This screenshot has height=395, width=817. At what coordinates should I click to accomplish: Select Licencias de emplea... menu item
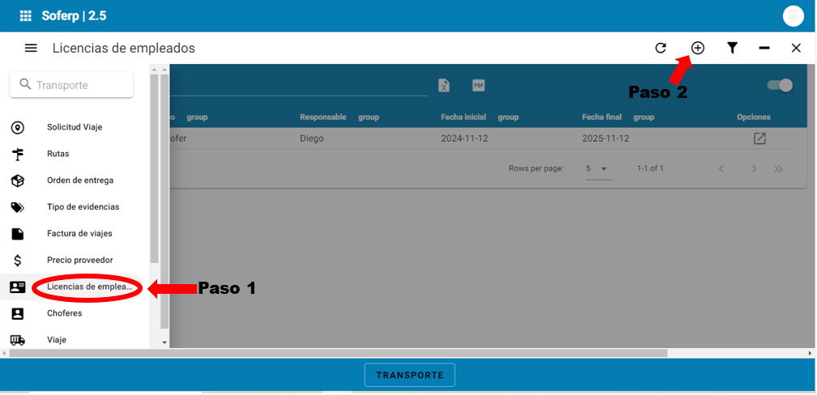click(88, 287)
